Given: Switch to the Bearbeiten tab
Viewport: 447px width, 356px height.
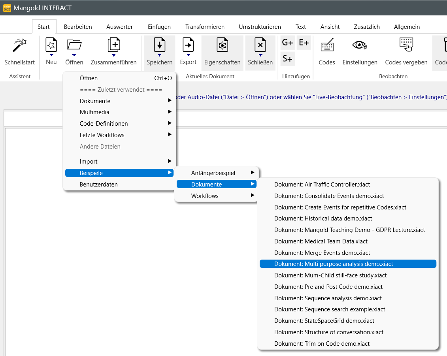Looking at the screenshot, I should [78, 27].
